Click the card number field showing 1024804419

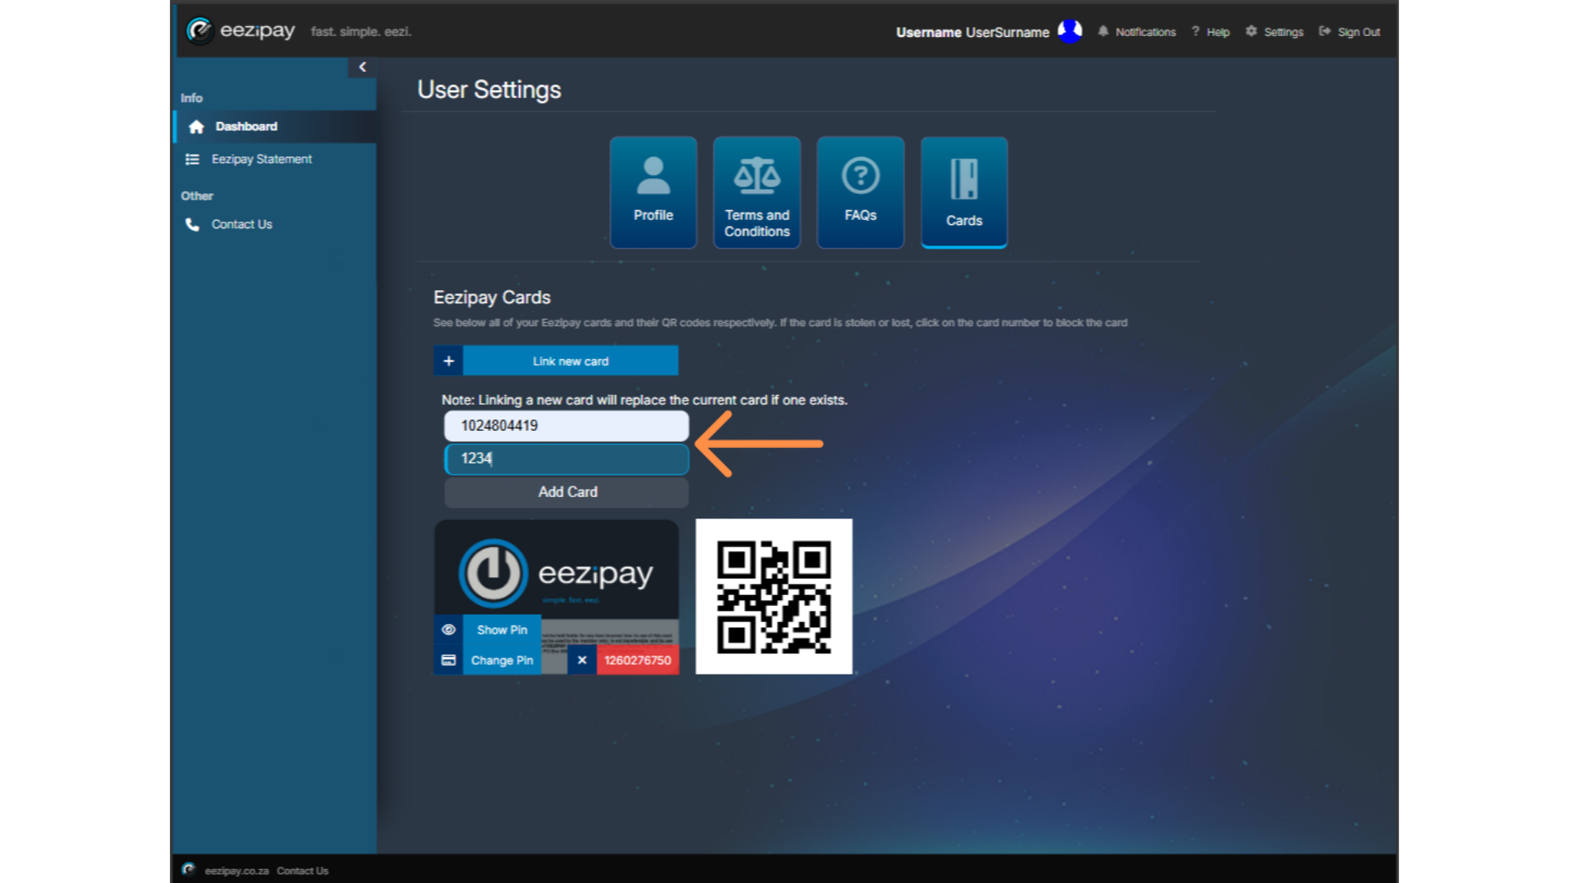(x=567, y=426)
